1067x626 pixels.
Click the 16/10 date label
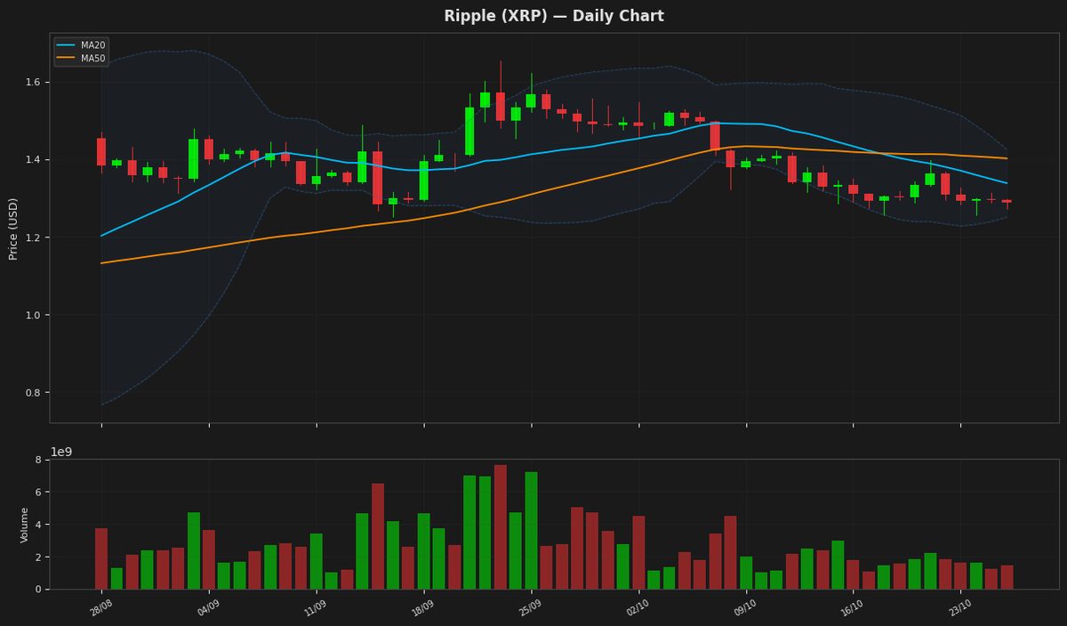pos(853,608)
